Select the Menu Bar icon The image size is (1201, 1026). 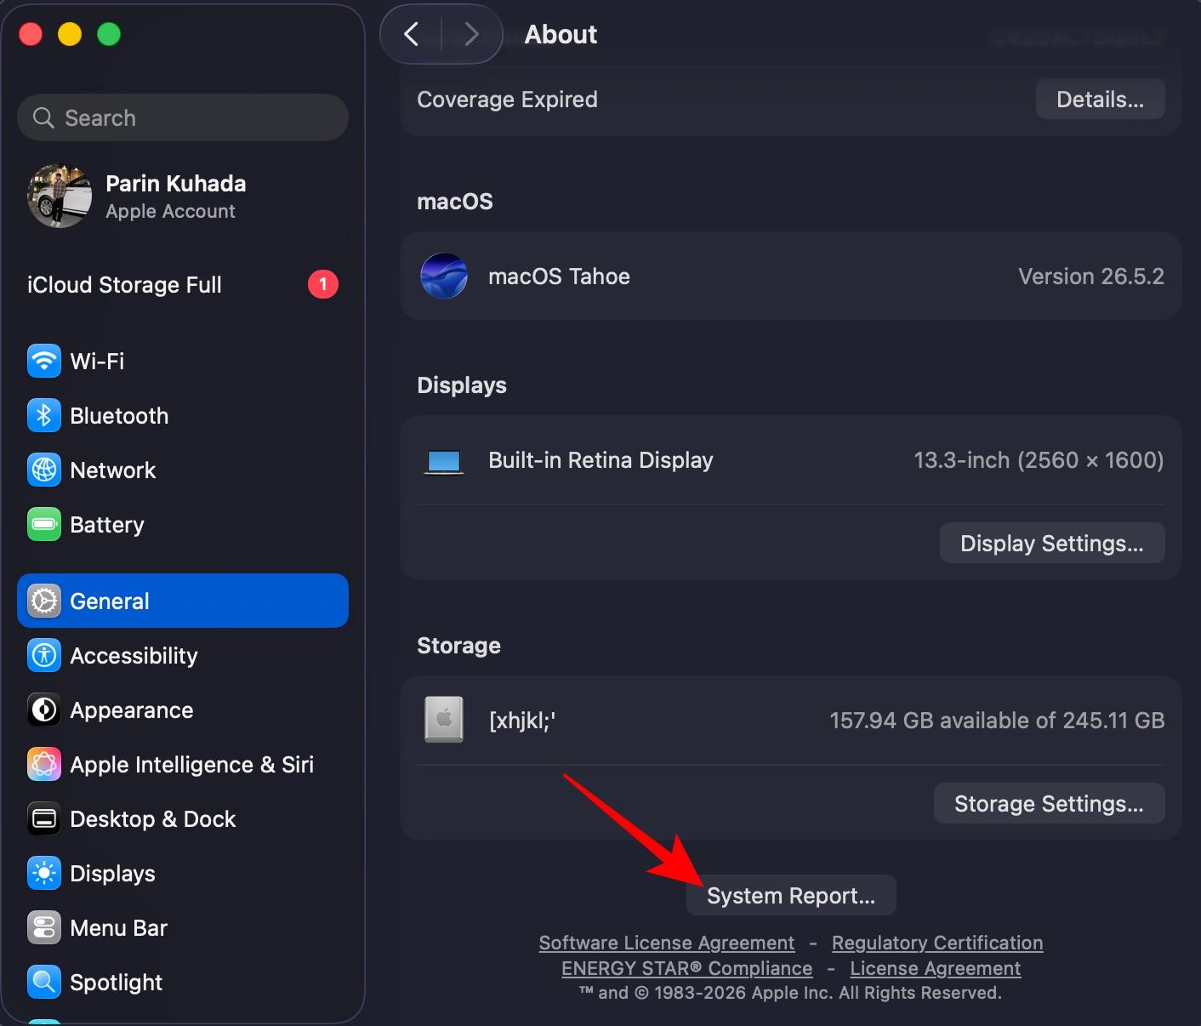tap(44, 927)
